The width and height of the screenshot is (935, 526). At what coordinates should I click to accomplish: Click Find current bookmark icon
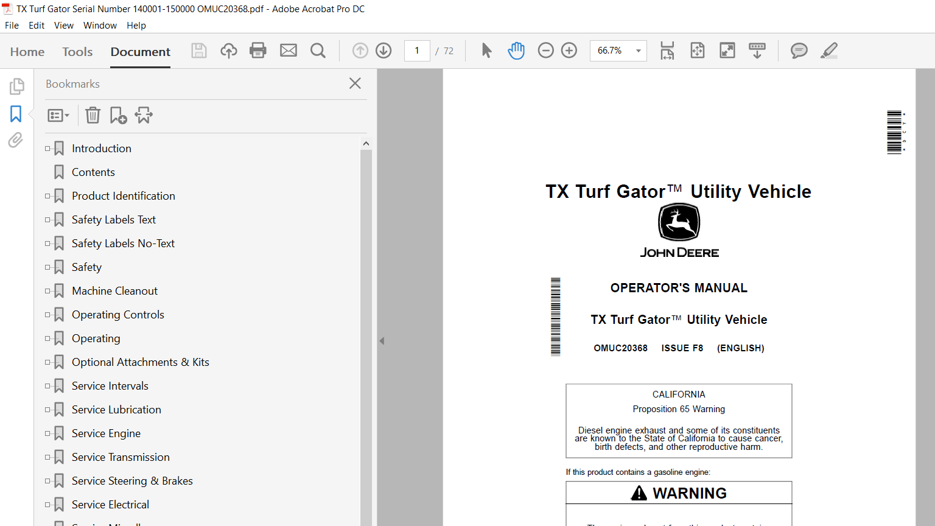click(144, 115)
